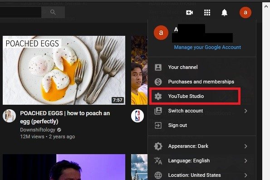Image resolution: width=270 pixels, height=180 pixels.
Task: Open Location: United States setting
Action: [x=202, y=175]
